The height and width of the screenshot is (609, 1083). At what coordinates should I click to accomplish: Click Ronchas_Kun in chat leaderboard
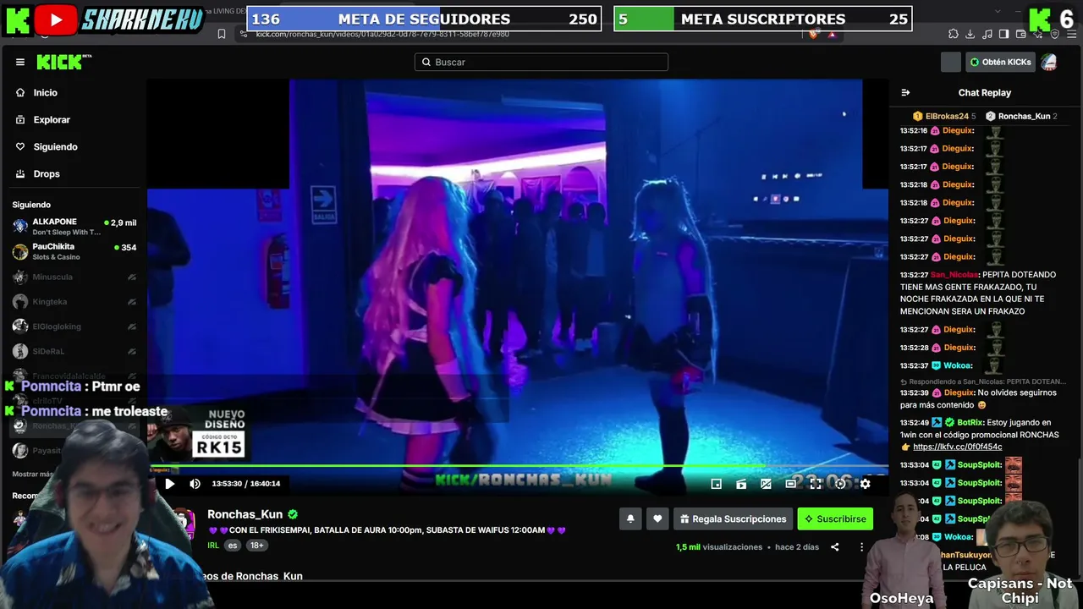(x=1021, y=116)
